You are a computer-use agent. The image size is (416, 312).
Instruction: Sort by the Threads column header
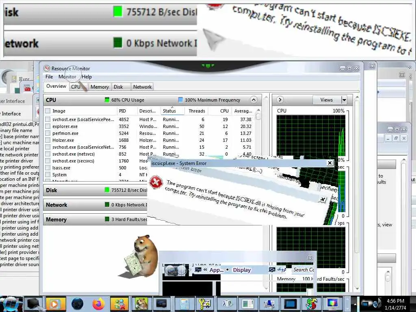[x=196, y=111]
